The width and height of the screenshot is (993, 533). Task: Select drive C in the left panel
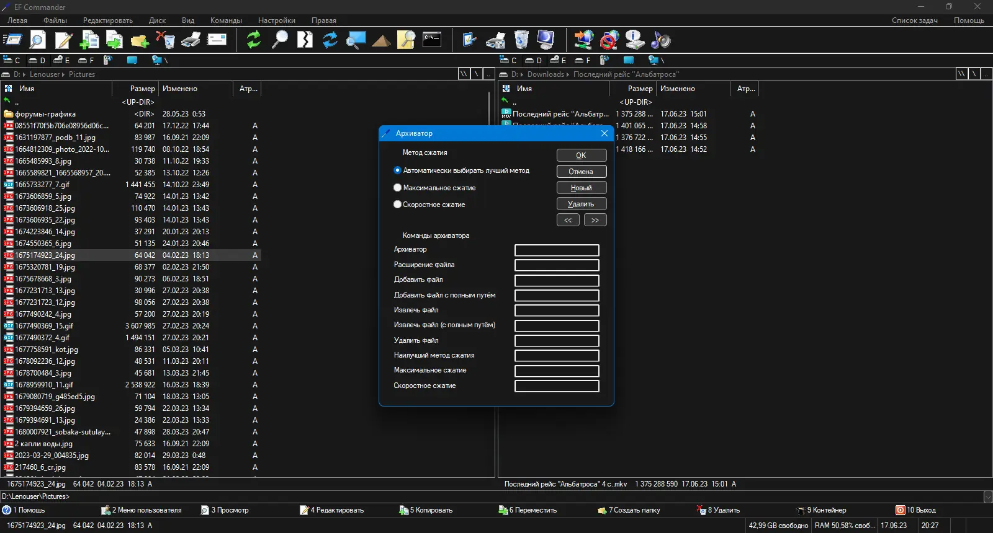click(x=12, y=60)
